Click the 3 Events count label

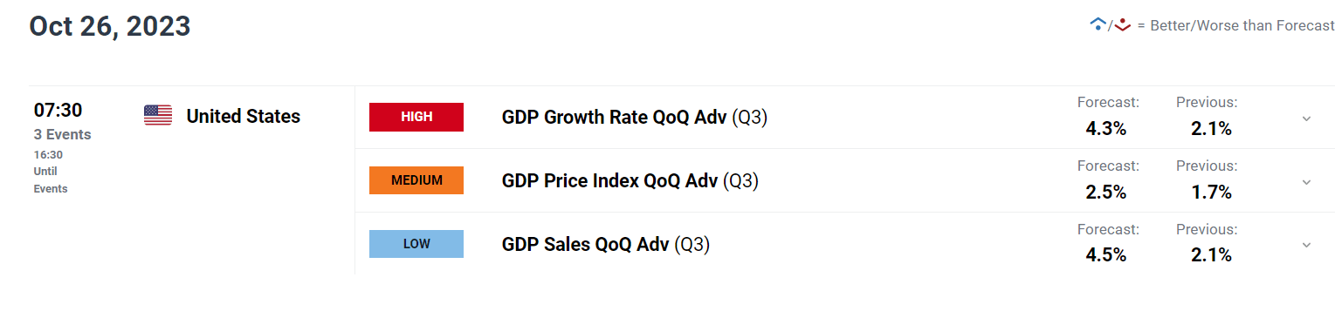click(x=63, y=135)
